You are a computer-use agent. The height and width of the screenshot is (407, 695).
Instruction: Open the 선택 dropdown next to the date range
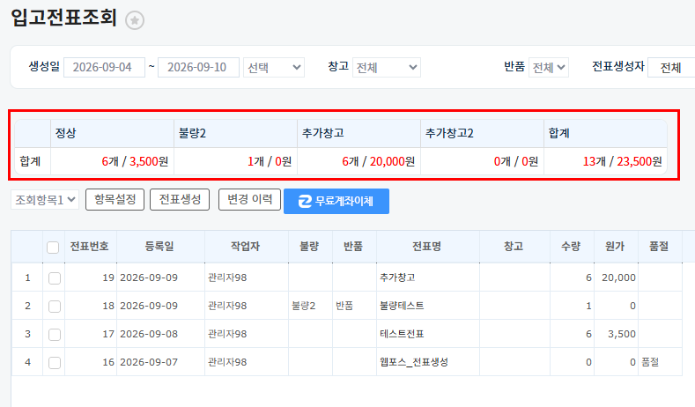click(273, 67)
